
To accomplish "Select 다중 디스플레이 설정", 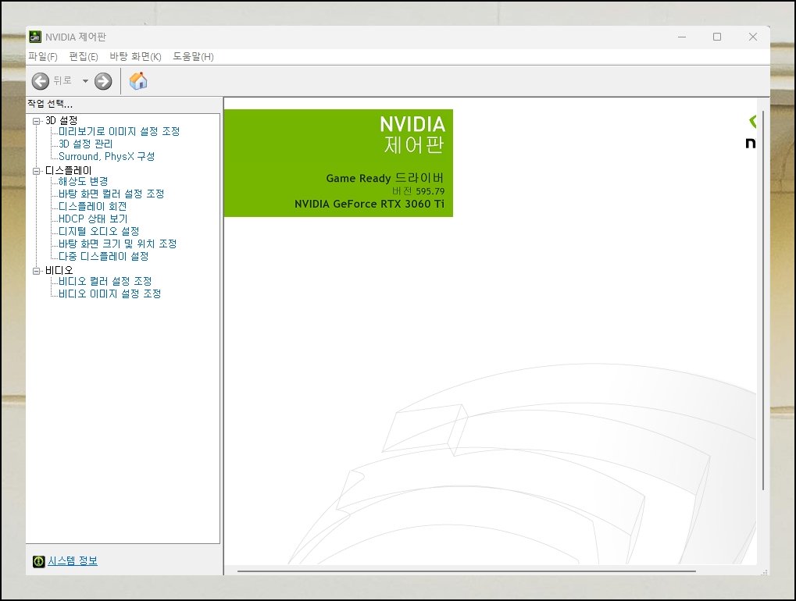I will [104, 256].
